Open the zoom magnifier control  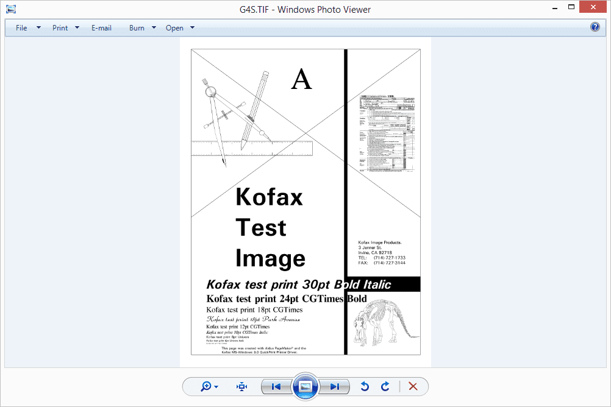point(206,386)
